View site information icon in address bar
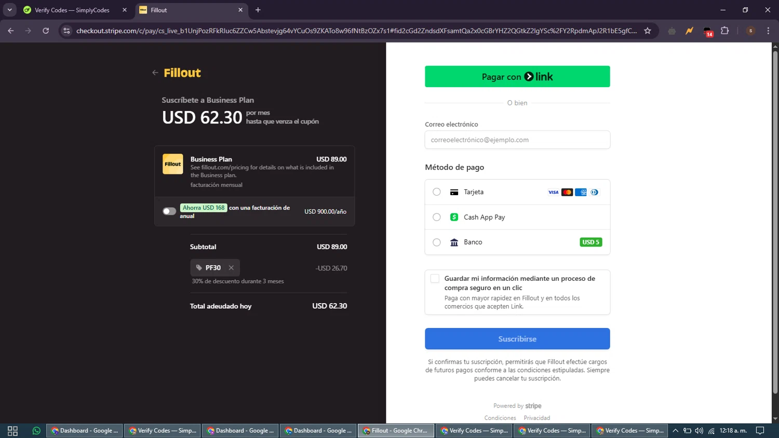The image size is (779, 438). 66,31
